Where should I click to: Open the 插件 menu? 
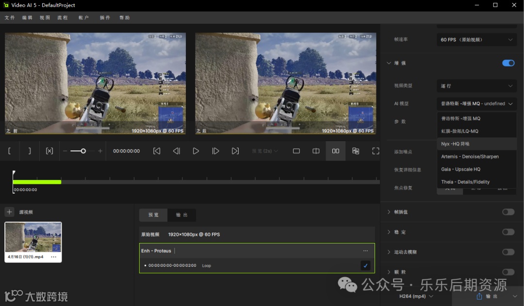[105, 17]
